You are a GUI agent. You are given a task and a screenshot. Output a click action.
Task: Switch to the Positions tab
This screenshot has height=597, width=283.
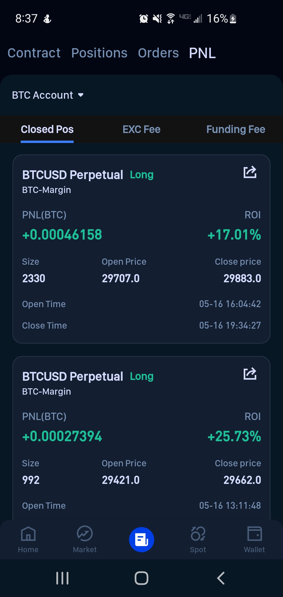pos(99,53)
